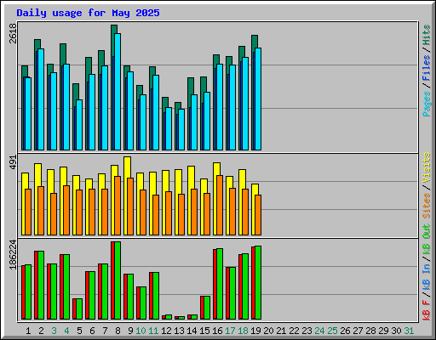The width and height of the screenshot is (436, 340).
Task: Click the tallest cyan hits bar for day 8
Action: pos(118,92)
